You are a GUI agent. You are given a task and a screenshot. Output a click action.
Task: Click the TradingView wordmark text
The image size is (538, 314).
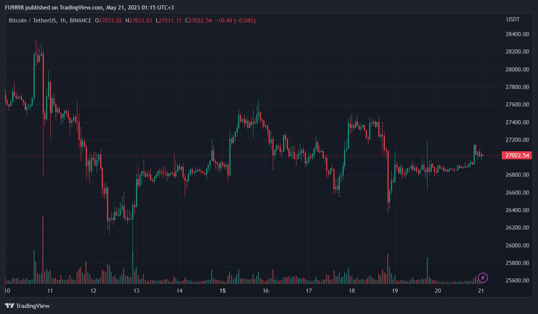tap(33, 306)
